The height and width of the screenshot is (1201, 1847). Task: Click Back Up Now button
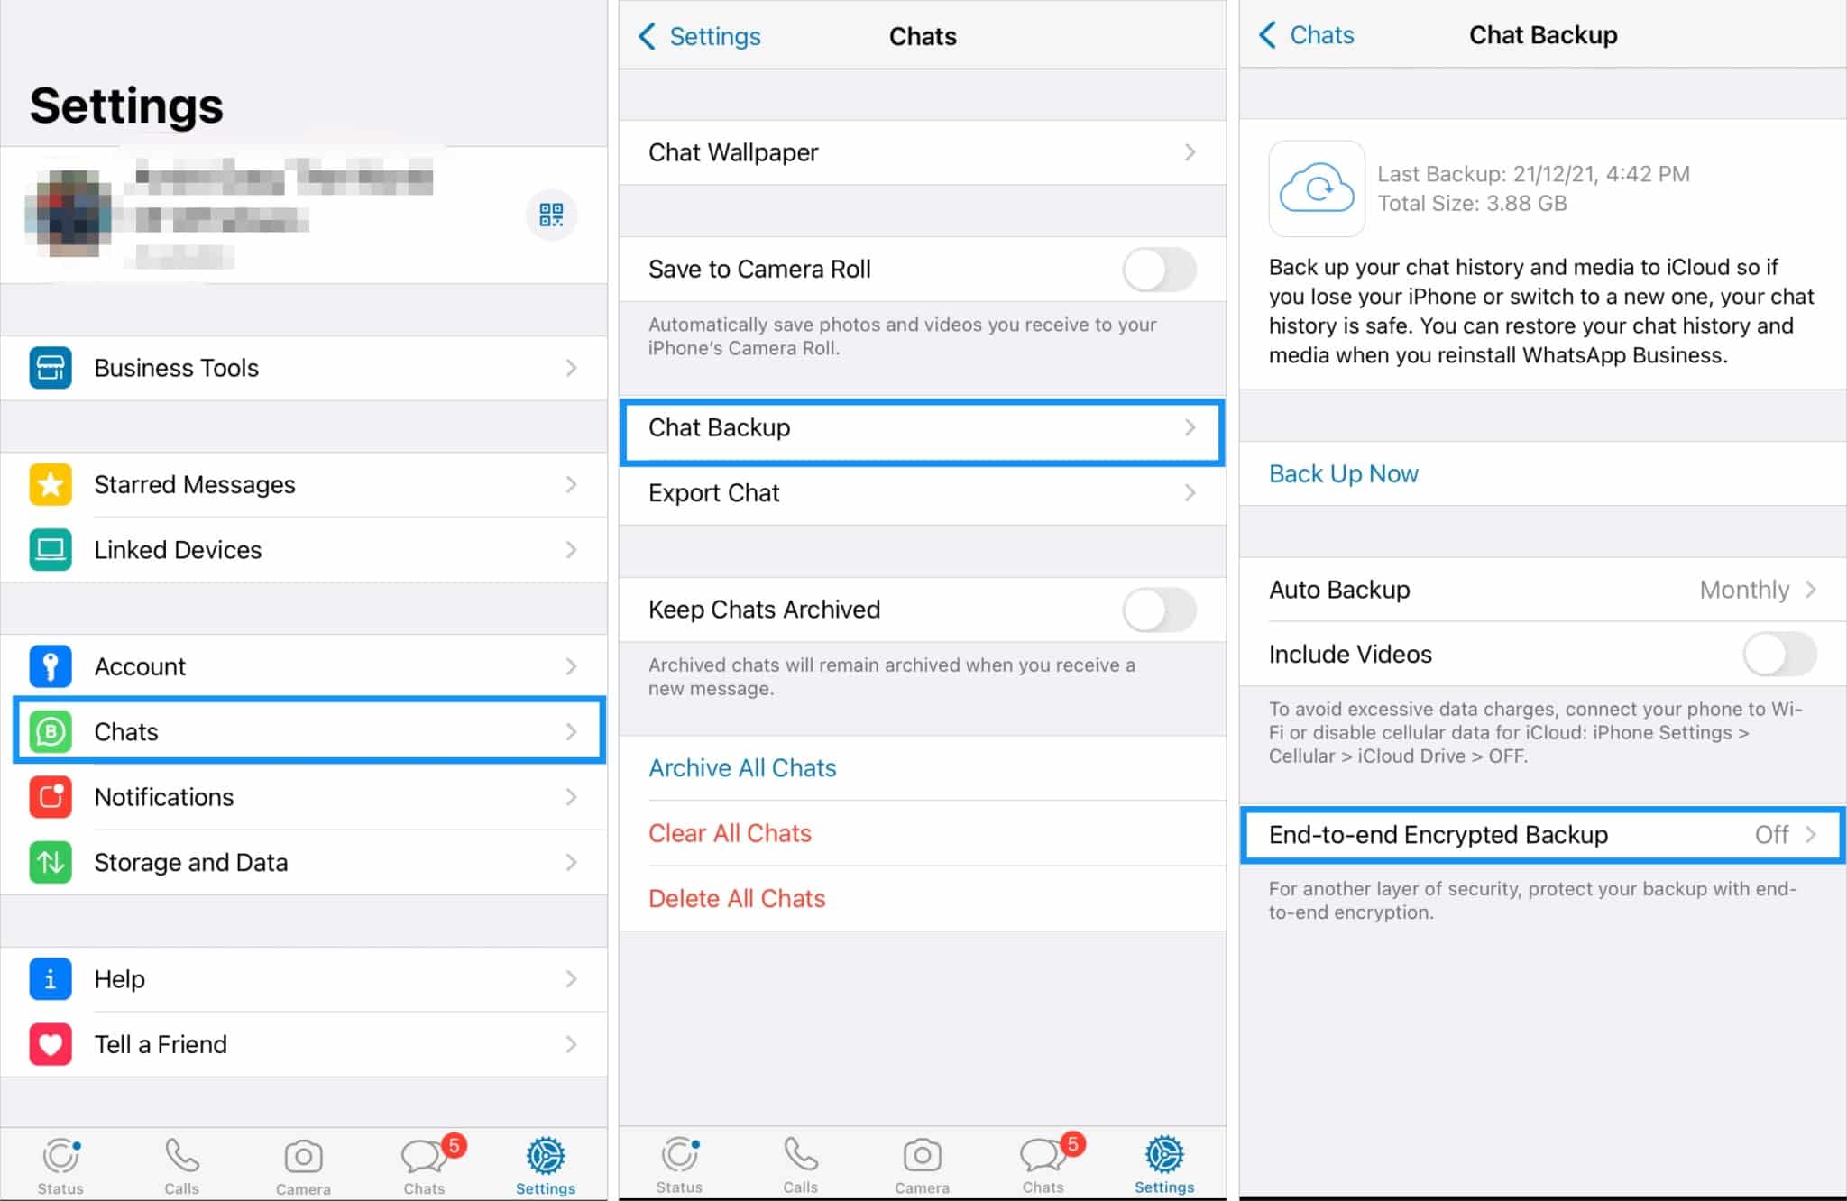click(1342, 472)
